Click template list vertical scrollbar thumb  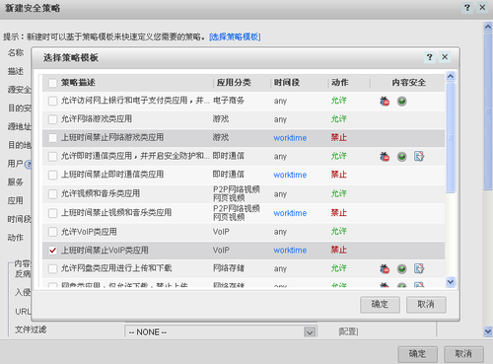click(451, 137)
